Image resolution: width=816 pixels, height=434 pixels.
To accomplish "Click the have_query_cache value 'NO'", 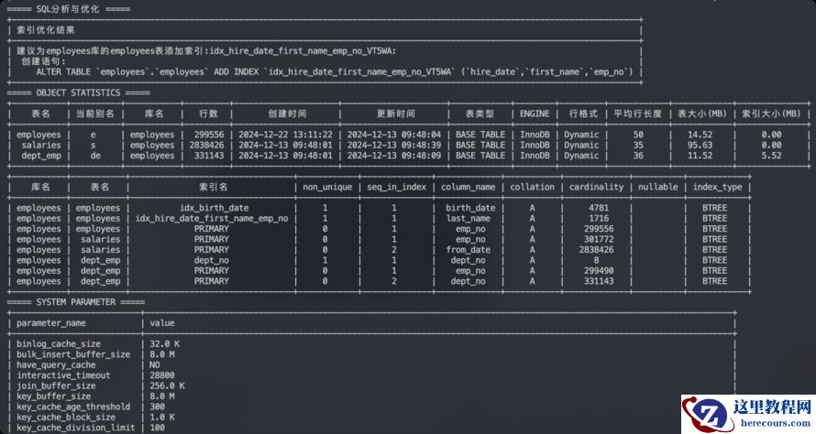I will coord(155,365).
